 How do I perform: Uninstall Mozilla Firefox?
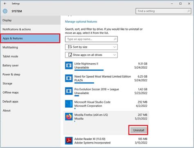pyautogui.click(x=138, y=130)
